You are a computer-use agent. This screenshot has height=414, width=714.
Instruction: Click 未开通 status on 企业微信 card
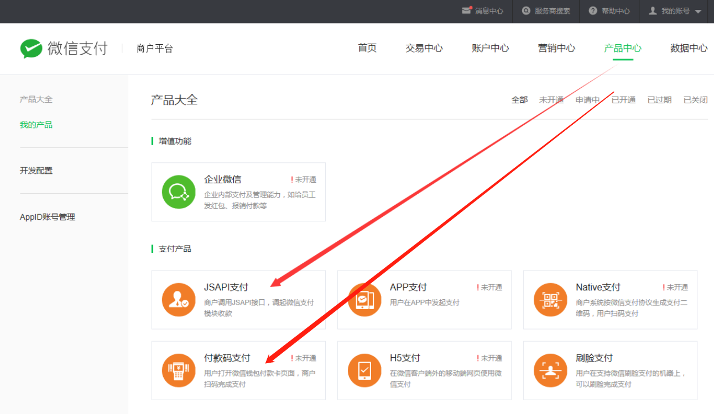(x=304, y=179)
